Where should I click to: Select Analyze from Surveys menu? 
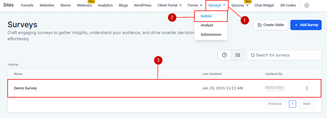pos(207,25)
